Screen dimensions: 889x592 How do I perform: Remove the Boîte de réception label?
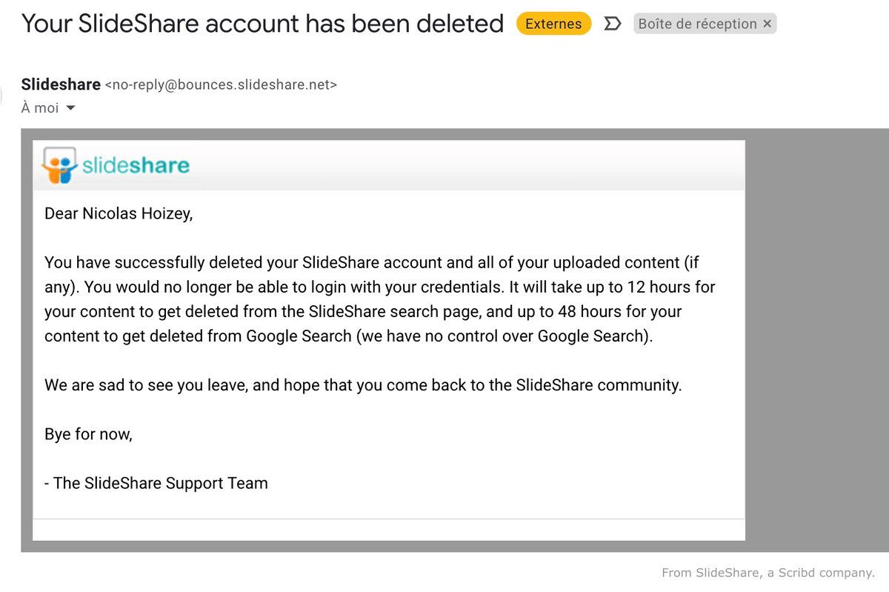[767, 24]
